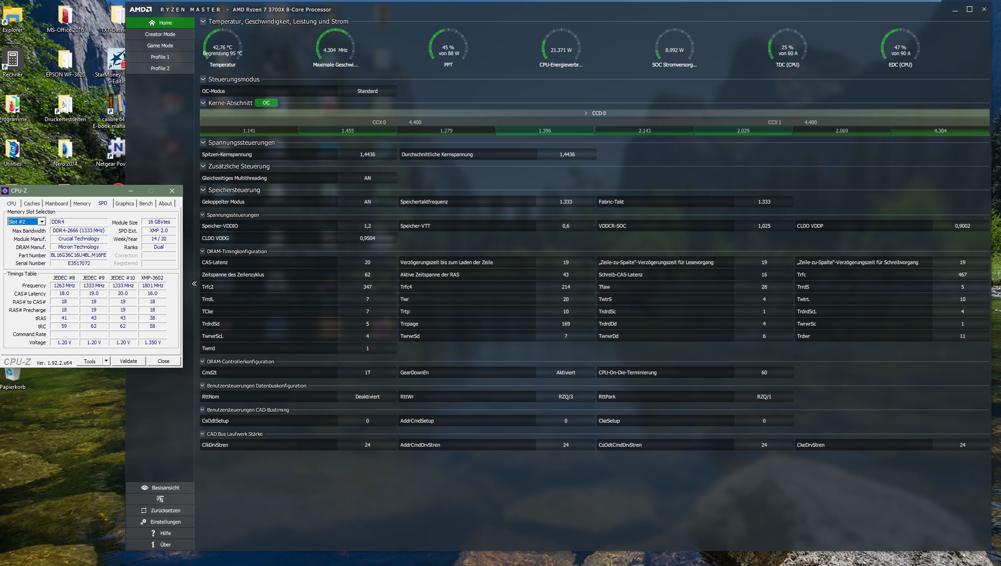Image resolution: width=1001 pixels, height=566 pixels.
Task: Click the Validate button in CPU-Z
Action: tap(128, 361)
